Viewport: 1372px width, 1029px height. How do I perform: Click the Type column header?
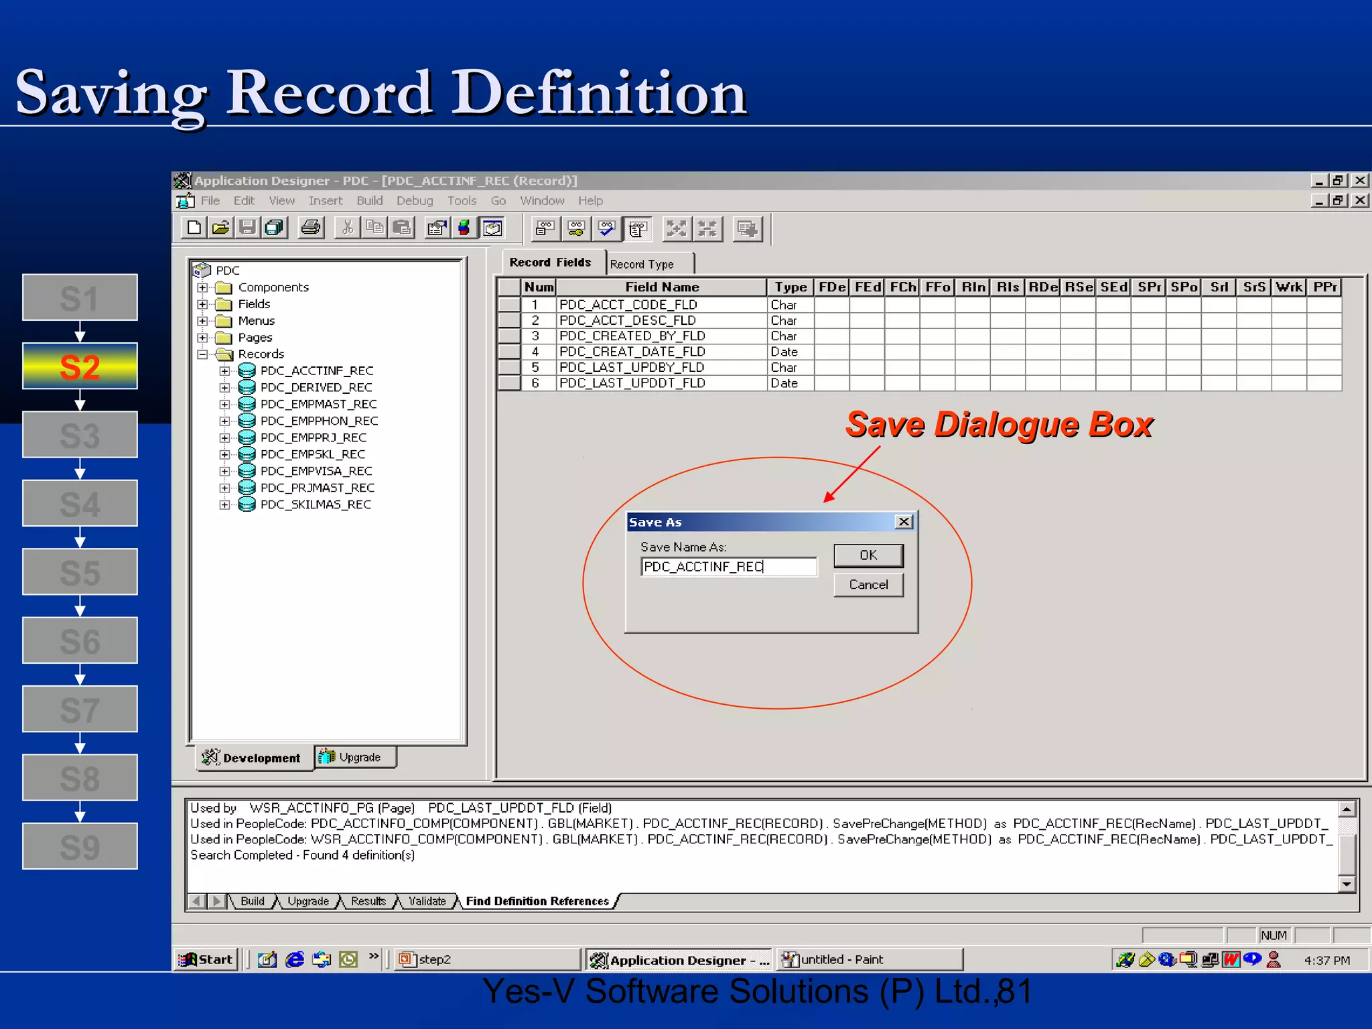(x=791, y=287)
